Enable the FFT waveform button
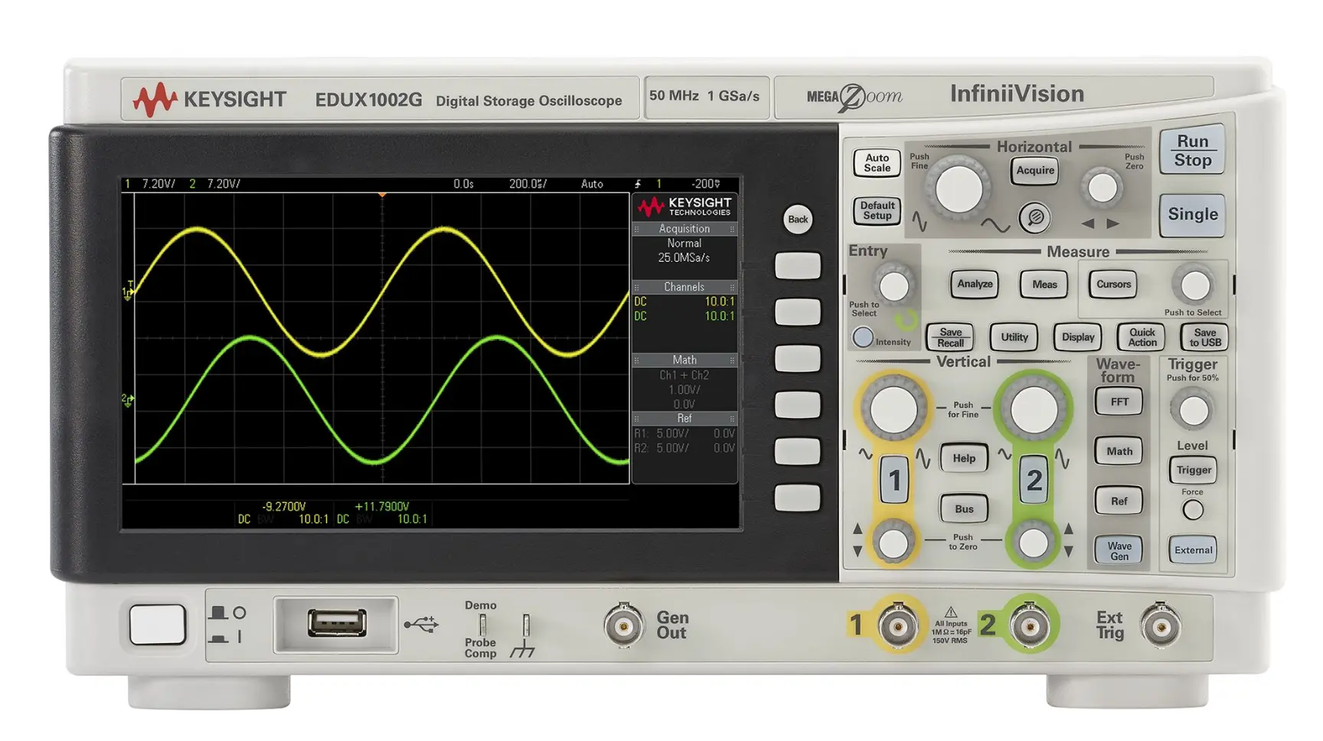This screenshot has height=741, width=1323. click(x=1119, y=402)
